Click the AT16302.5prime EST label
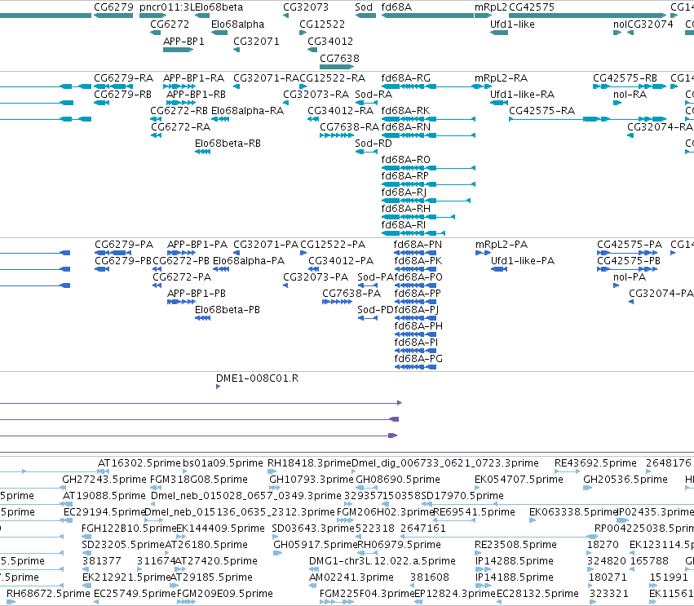 pyautogui.click(x=139, y=463)
